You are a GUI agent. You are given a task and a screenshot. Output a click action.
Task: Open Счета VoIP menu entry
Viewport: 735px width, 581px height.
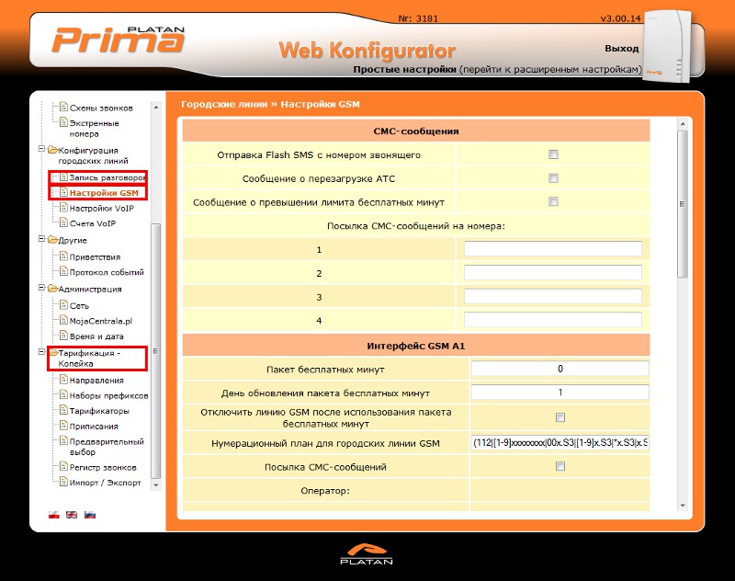(93, 223)
